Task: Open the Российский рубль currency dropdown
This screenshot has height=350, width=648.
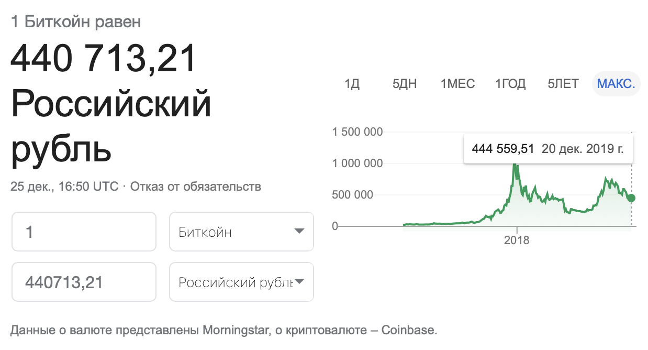Action: coord(241,282)
